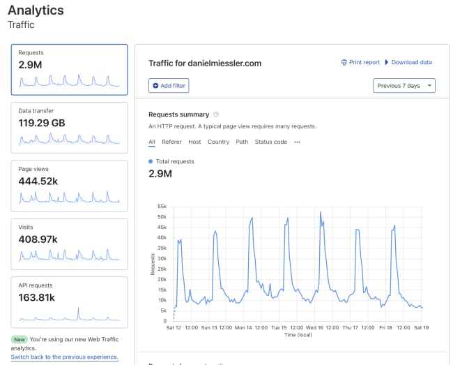Select the Country tab
453x365 pixels.
coord(218,142)
